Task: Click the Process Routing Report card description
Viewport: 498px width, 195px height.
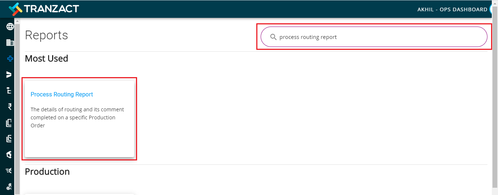Action: [77, 118]
